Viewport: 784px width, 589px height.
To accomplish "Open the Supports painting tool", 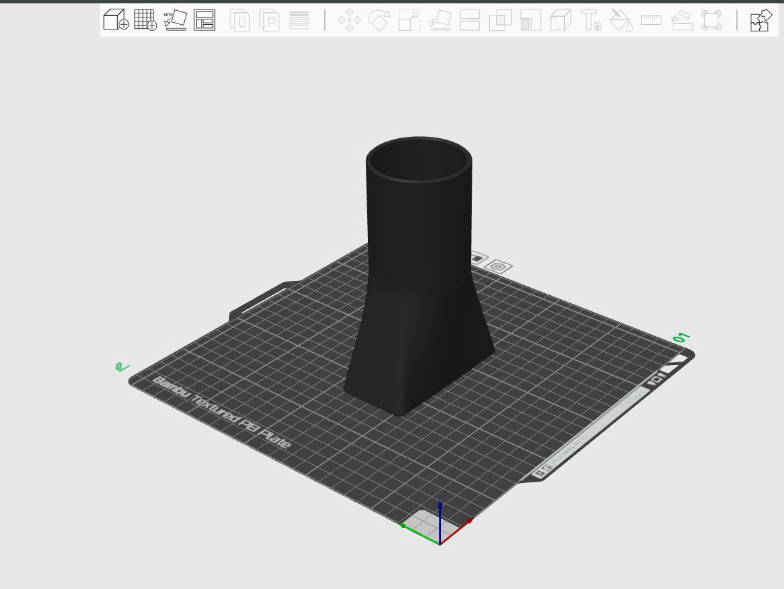I will coord(531,20).
